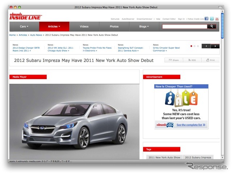Open the Photos navigation tab

point(114,26)
